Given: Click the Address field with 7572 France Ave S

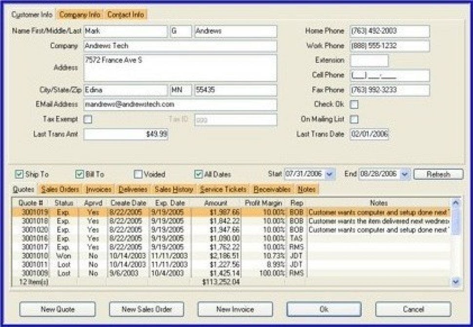Looking at the screenshot, I should pos(180,68).
